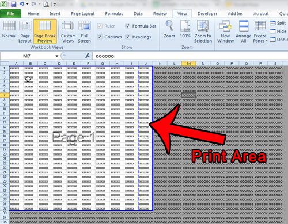Switch to Normal workbook view

9,30
